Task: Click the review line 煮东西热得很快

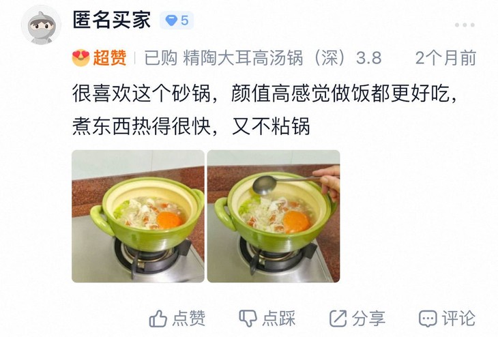Action: click(x=141, y=126)
